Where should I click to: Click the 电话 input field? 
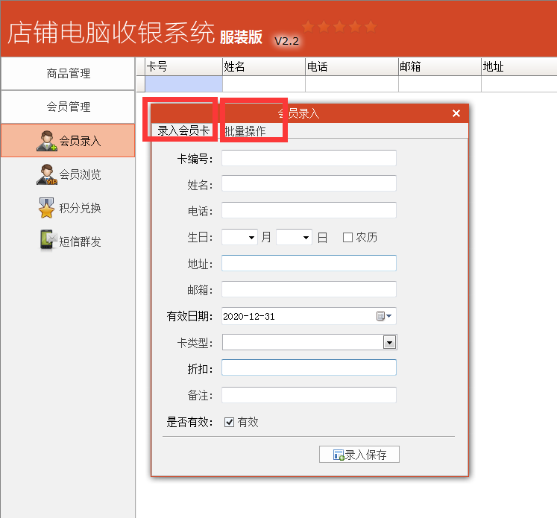coord(309,210)
